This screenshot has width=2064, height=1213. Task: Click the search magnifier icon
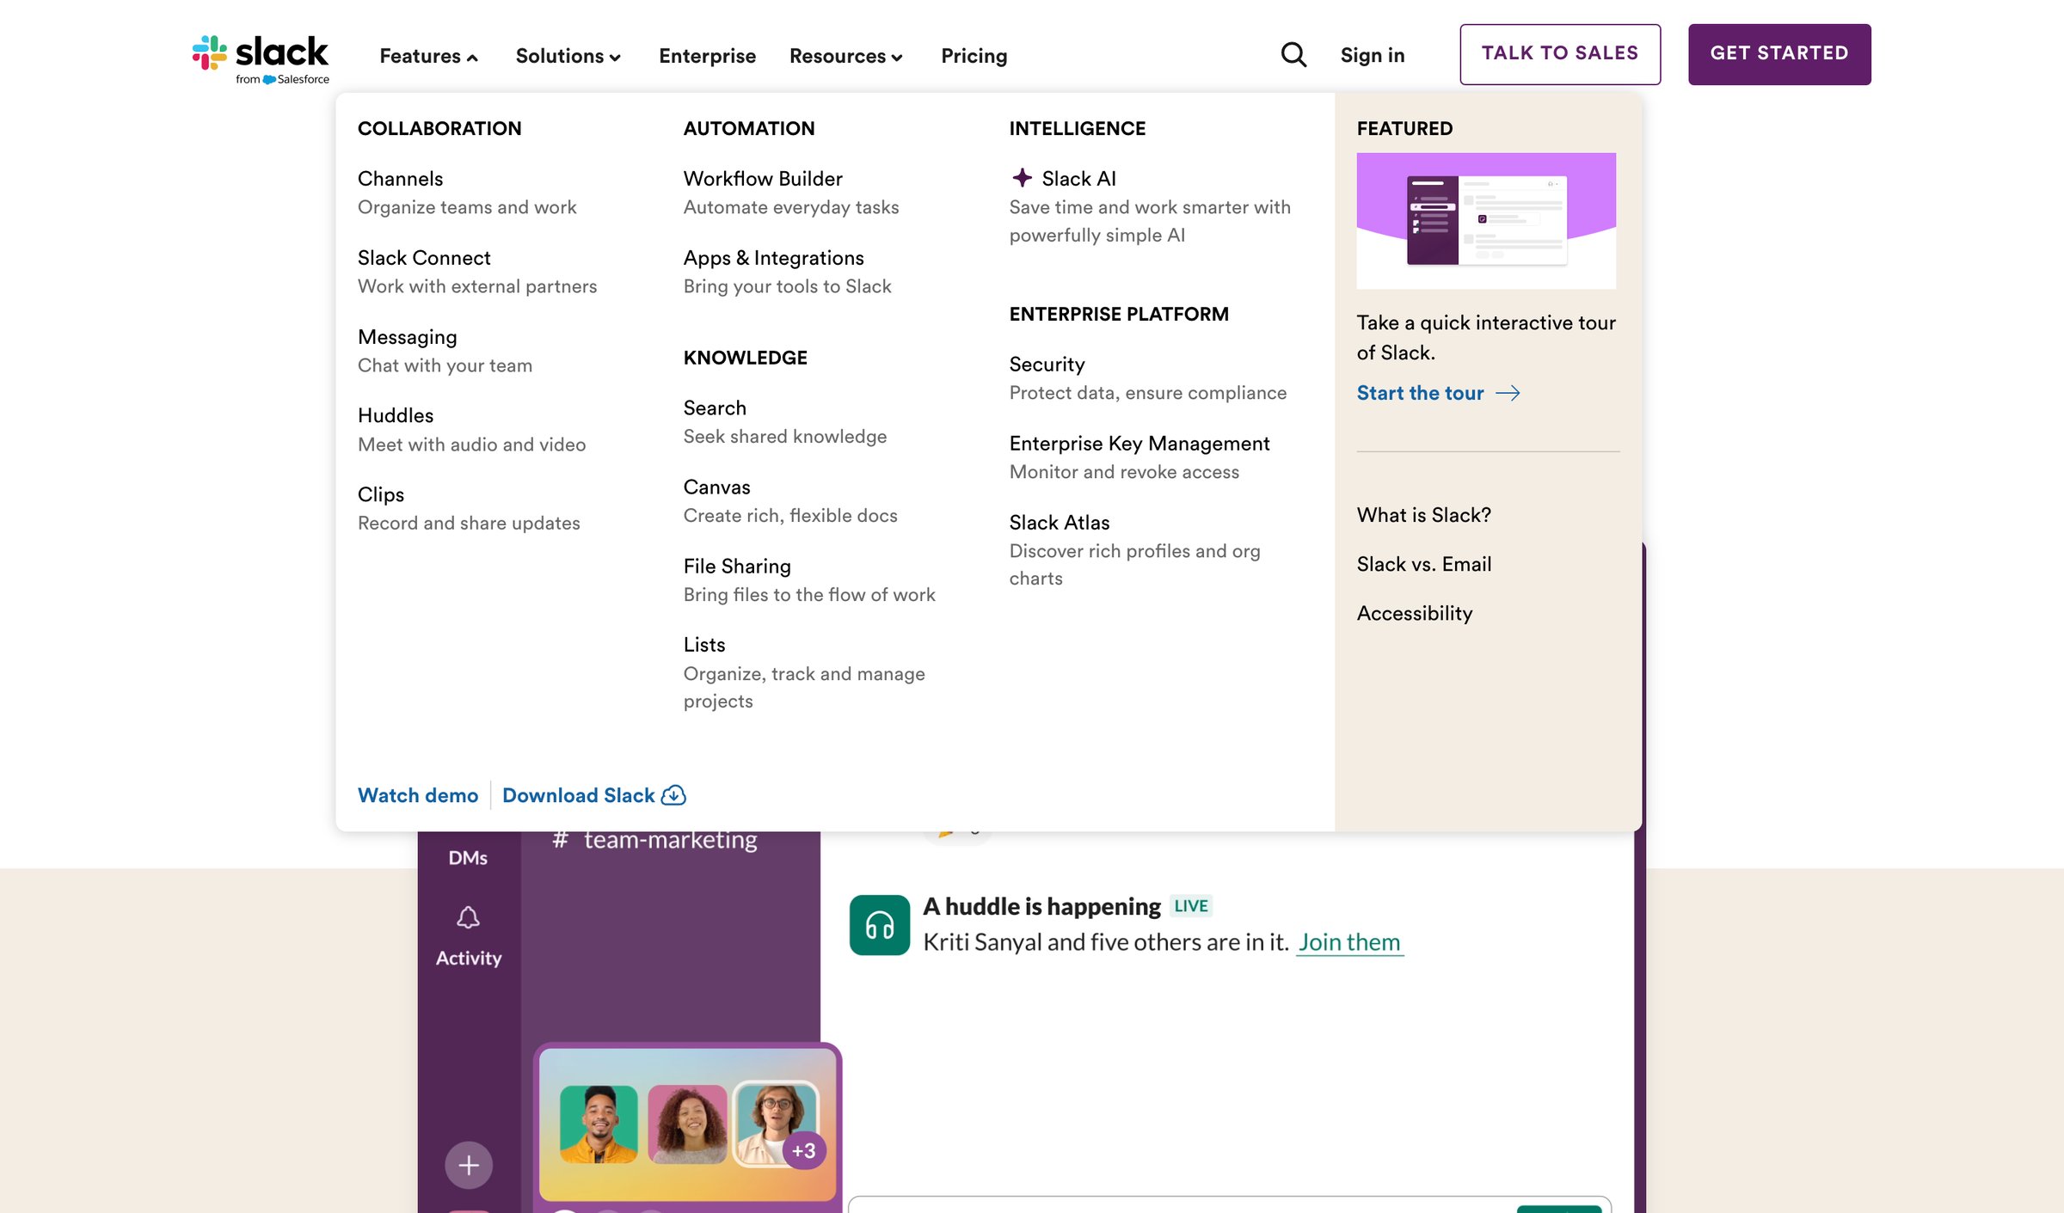pos(1293,55)
